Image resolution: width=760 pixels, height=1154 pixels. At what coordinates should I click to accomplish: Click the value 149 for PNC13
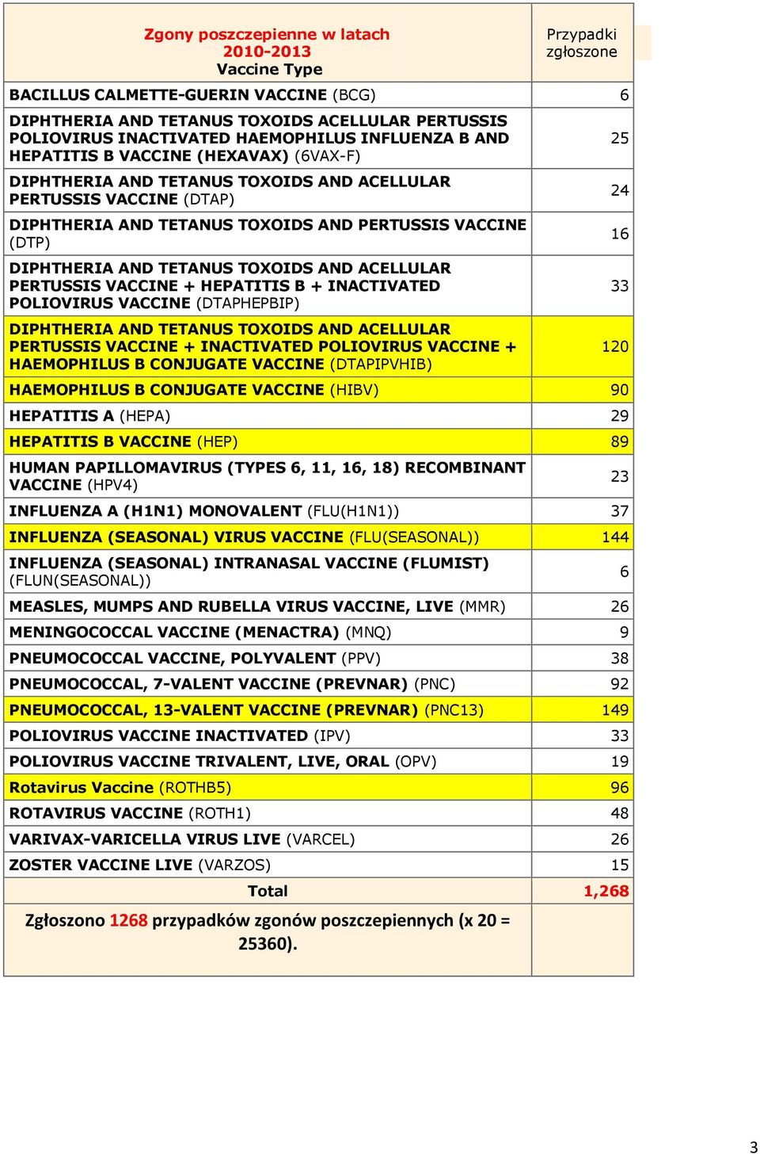pos(615,710)
